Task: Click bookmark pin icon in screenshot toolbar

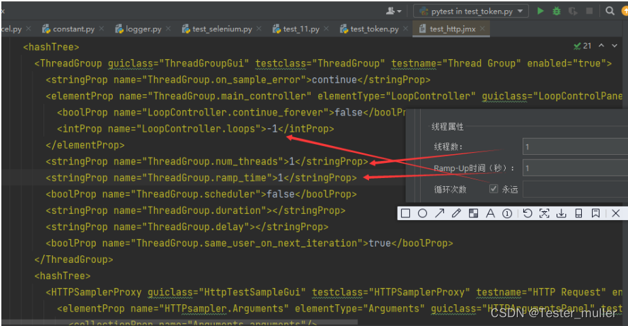Action: coord(595,214)
